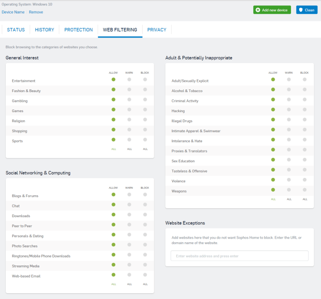Set Ringtones/Mobile Phone Downloads to Block

(x=145, y=255)
